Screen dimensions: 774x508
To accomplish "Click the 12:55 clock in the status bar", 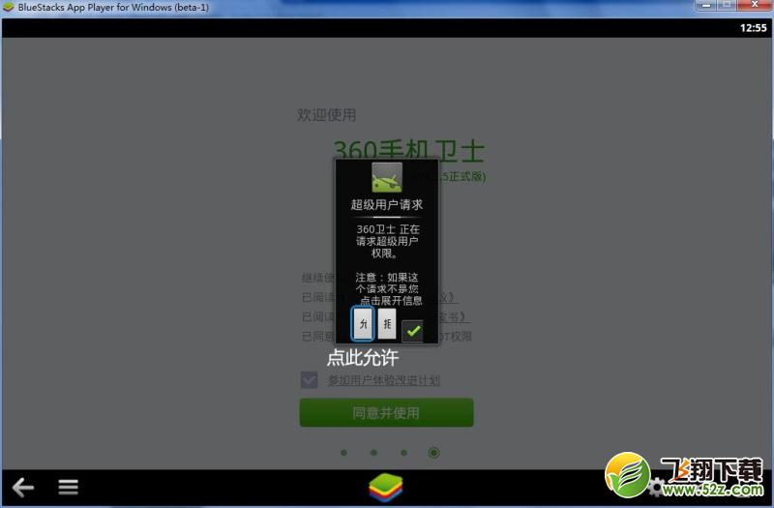I will click(x=754, y=28).
